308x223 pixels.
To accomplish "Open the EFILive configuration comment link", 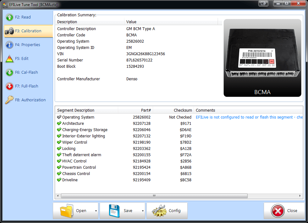I will pos(248,117).
